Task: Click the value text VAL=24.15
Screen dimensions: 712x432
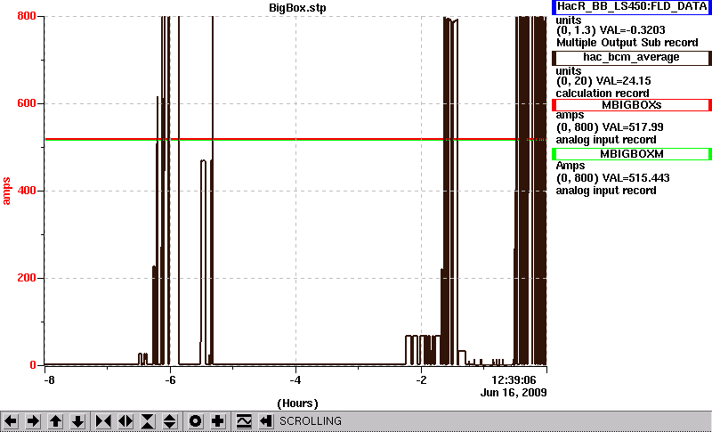Action: (x=626, y=81)
